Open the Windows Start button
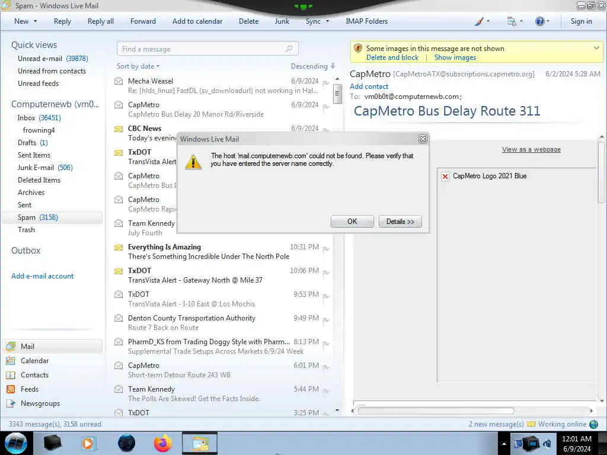The height and width of the screenshot is (455, 607). (x=16, y=443)
